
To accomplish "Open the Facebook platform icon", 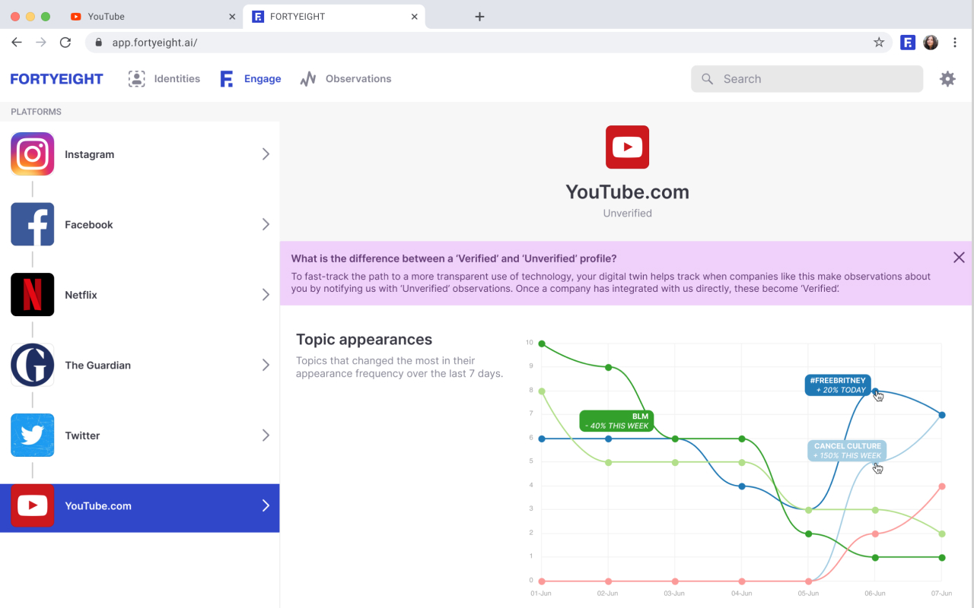I will (x=32, y=224).
